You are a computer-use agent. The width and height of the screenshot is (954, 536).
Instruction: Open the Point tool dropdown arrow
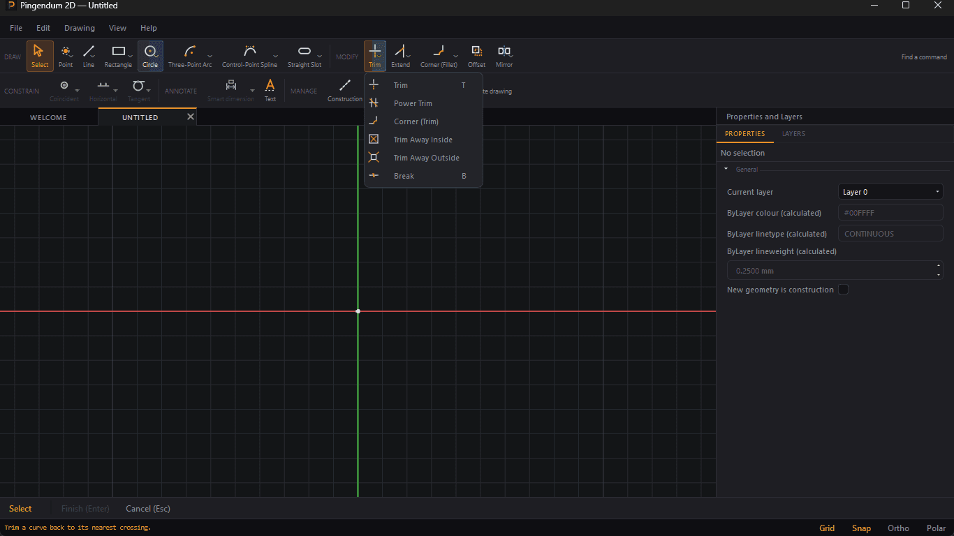tap(71, 57)
